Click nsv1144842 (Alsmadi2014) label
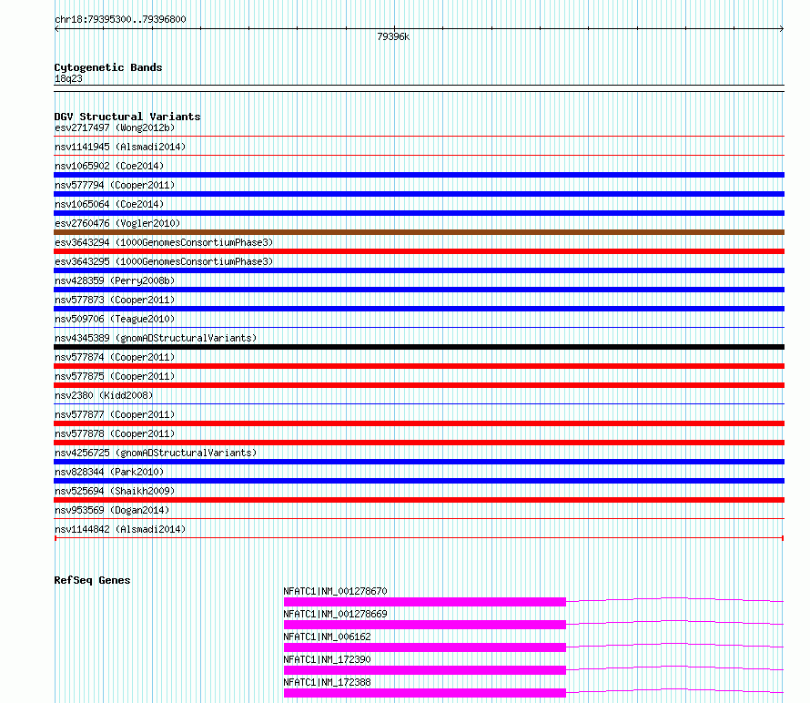 tap(120, 529)
